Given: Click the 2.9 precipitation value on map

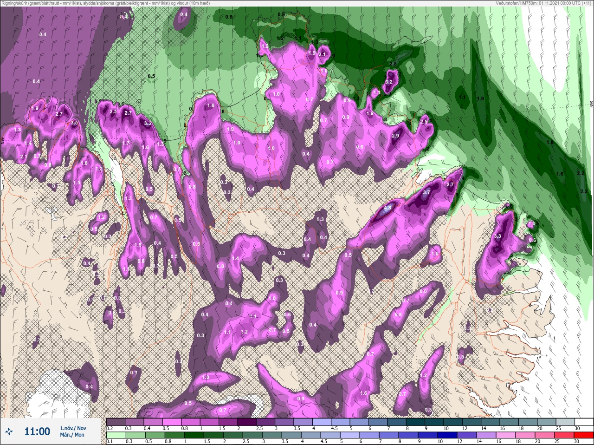Looking at the screenshot, I should [395, 136].
